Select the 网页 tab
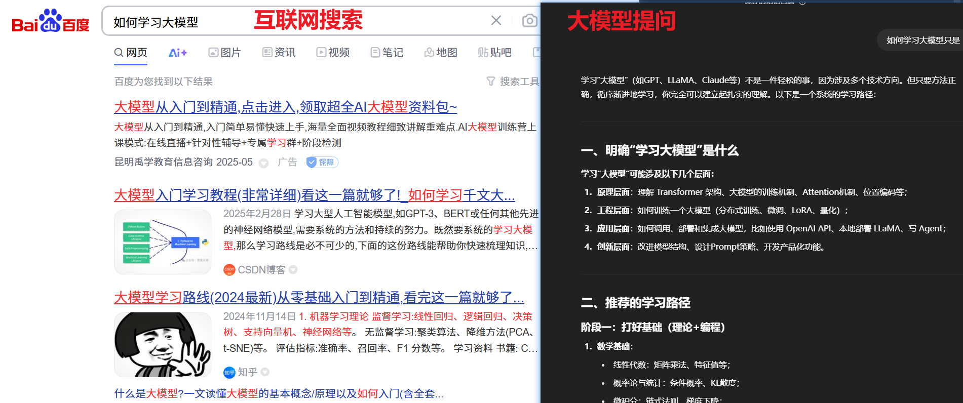 [131, 53]
